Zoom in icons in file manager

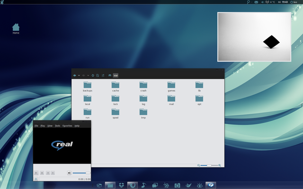click(x=220, y=165)
